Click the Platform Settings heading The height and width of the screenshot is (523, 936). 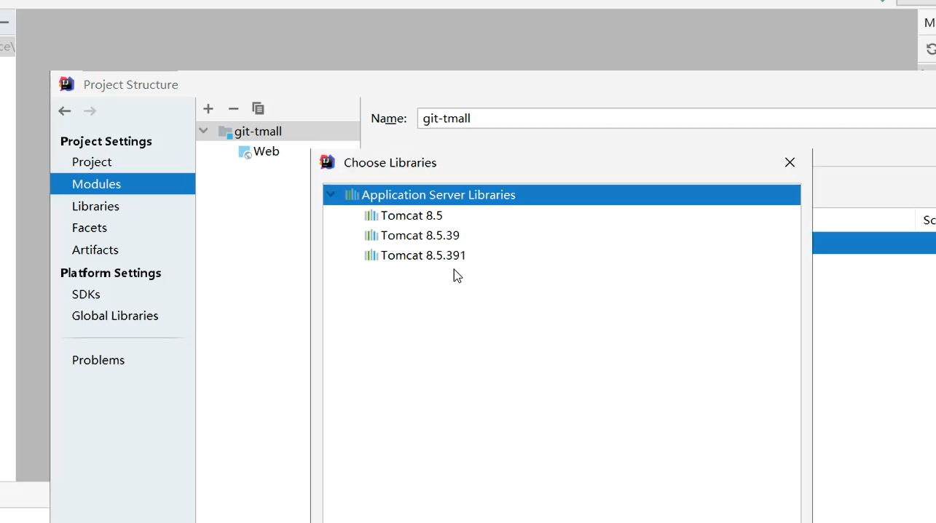coord(111,273)
